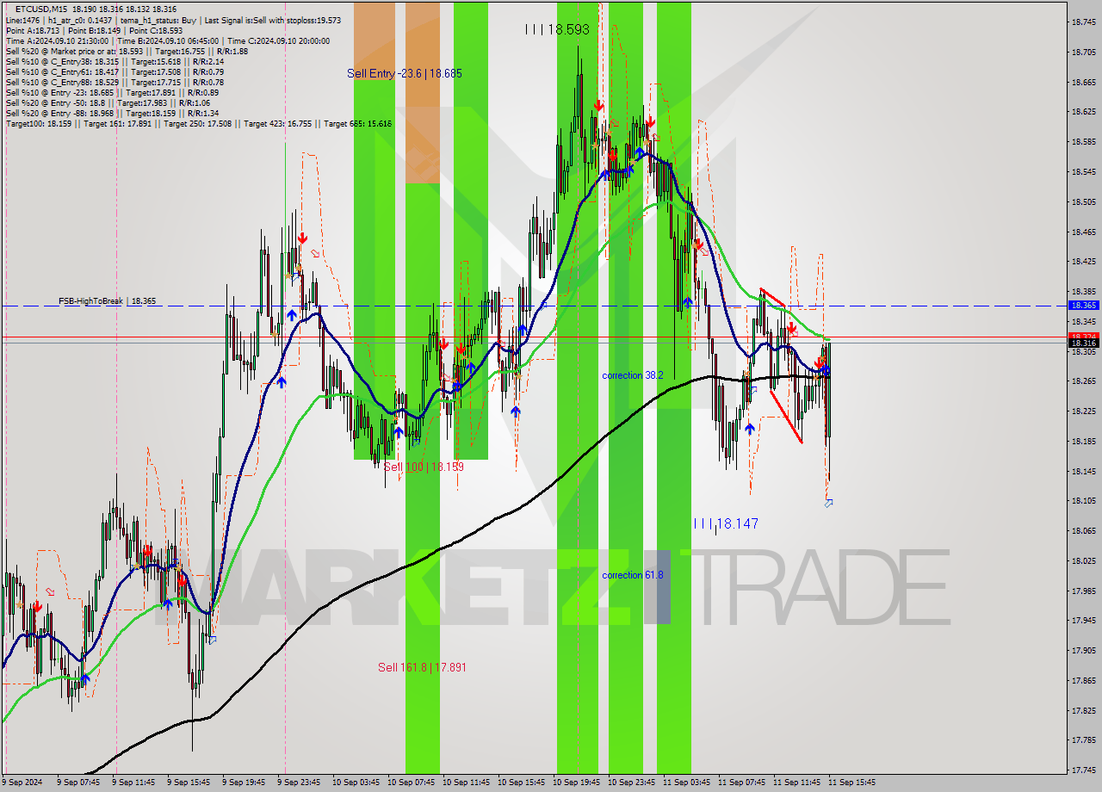The height and width of the screenshot is (792, 1102).
Task: Click the '10 Sep 15:45' time axis label
Action: point(521,783)
